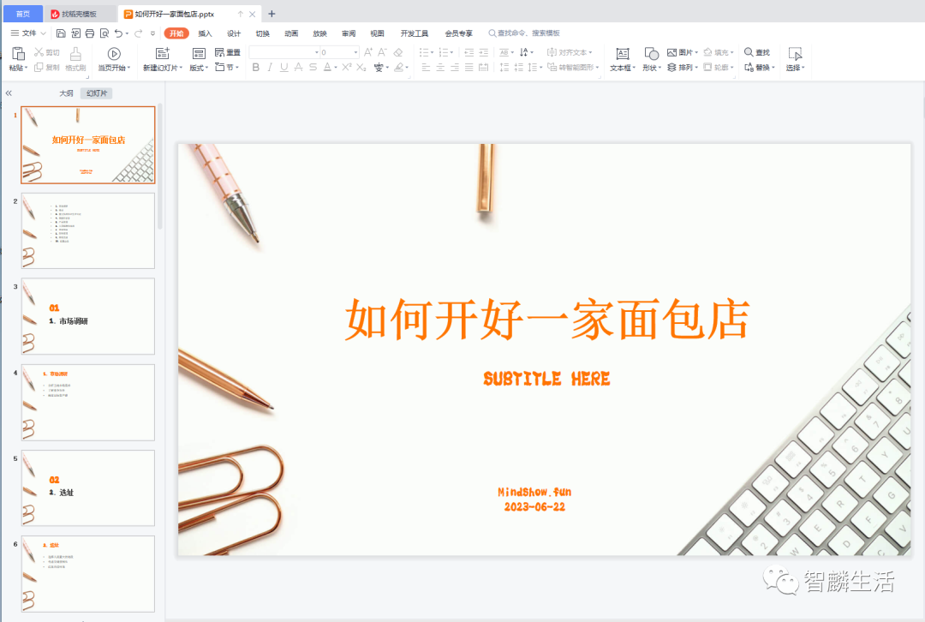Click the Print icon in quick access toolbar
This screenshot has width=925, height=622.
pos(90,33)
